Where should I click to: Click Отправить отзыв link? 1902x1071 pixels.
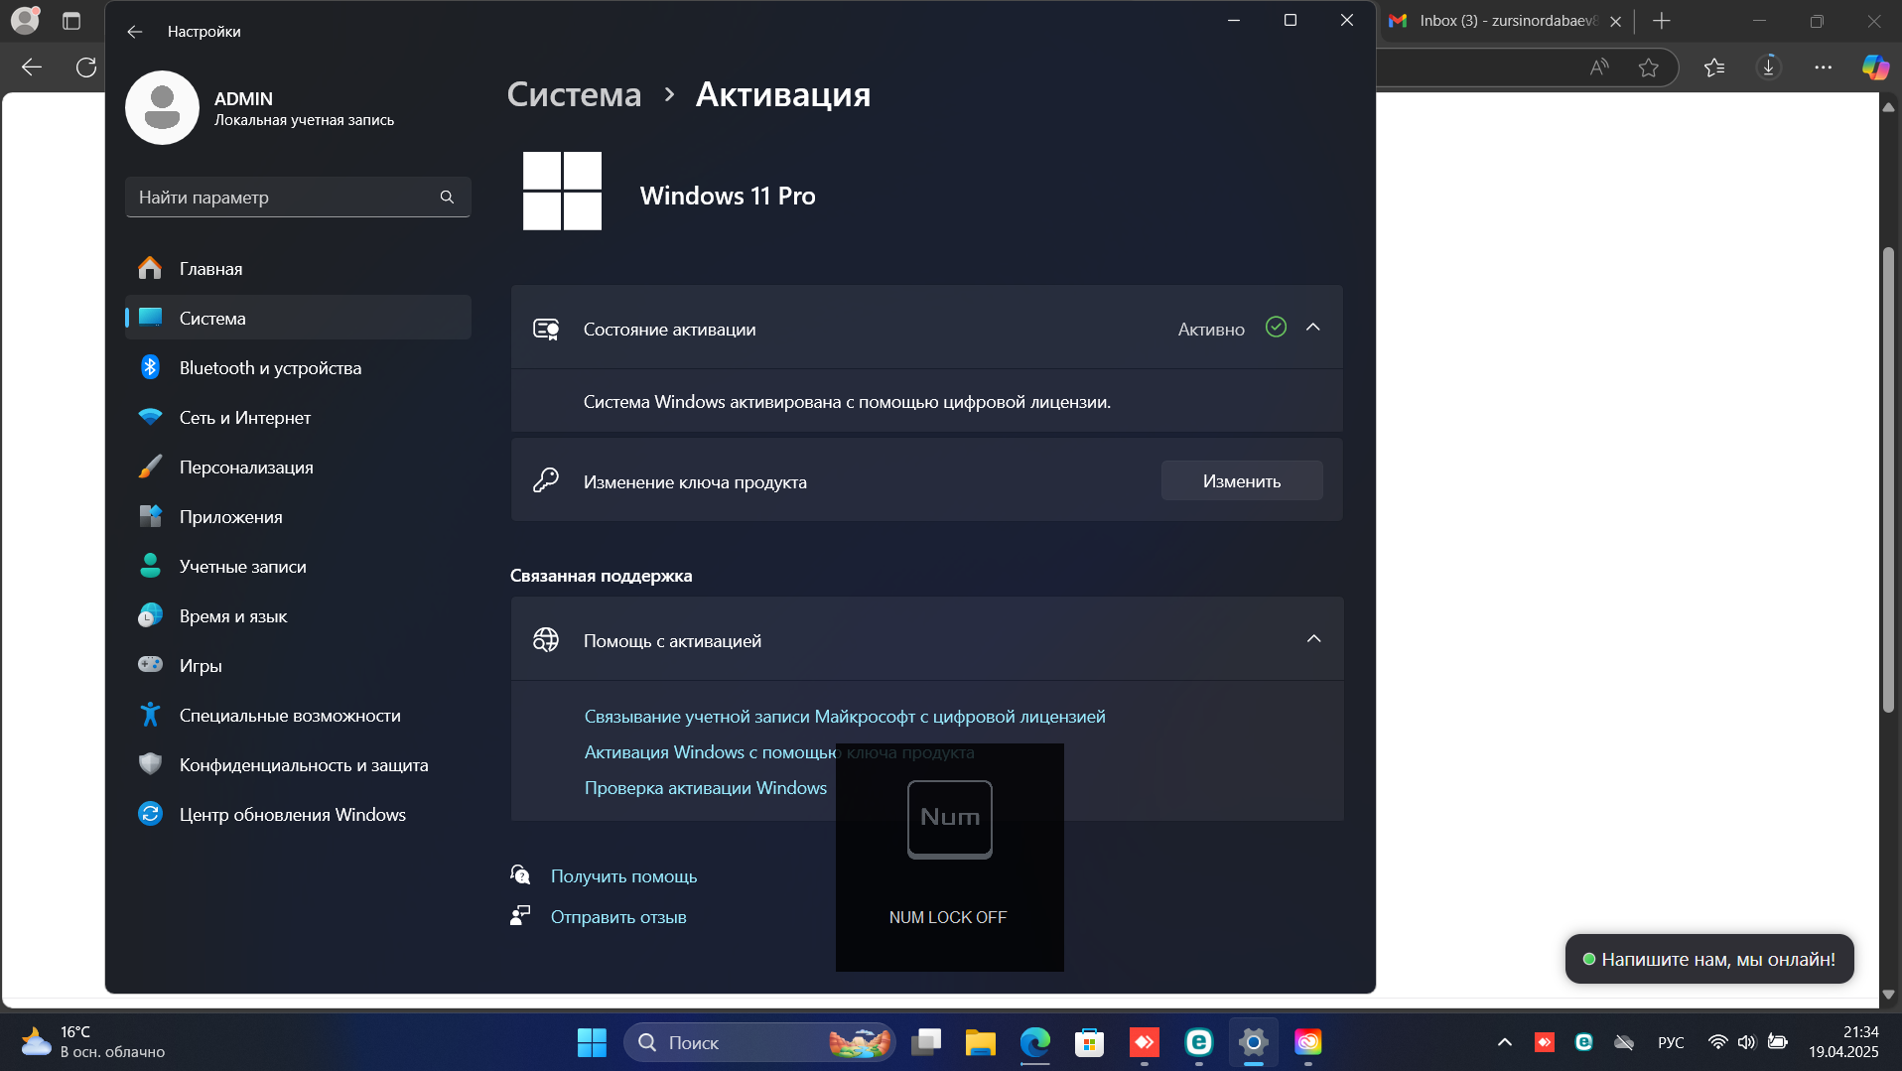click(x=618, y=917)
